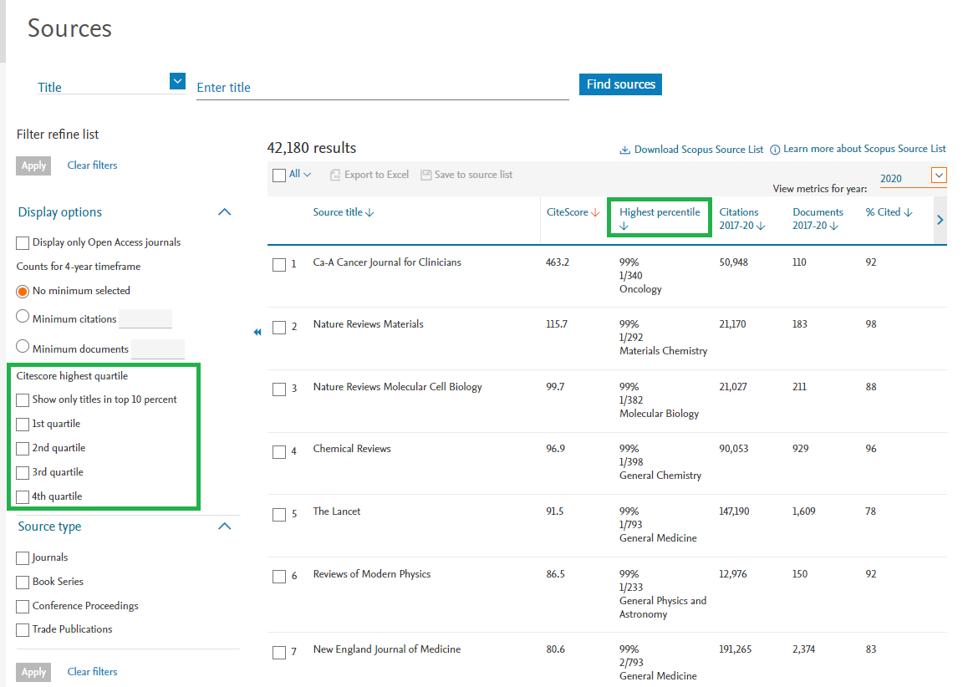Click the Find sources button
Screen dimensions: 963x687
pyautogui.click(x=620, y=84)
